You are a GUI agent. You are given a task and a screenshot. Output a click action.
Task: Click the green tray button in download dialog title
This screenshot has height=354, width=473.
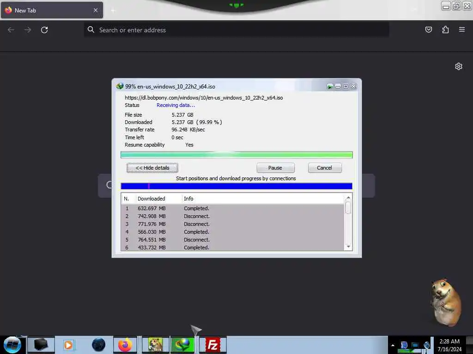point(330,87)
